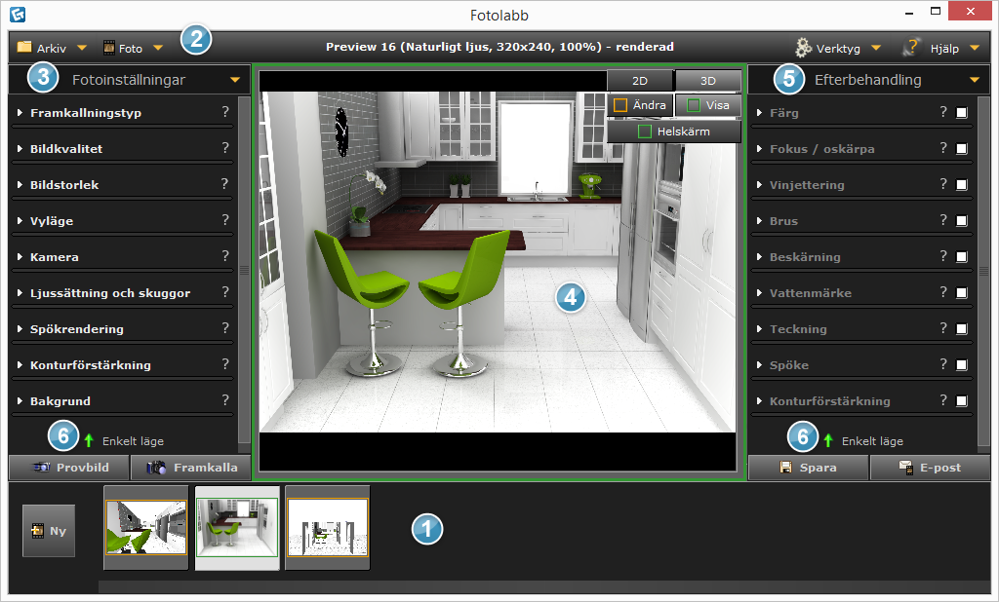Open the Fotoinställningar panel dropdown arrow
999x602 pixels.
(x=234, y=80)
